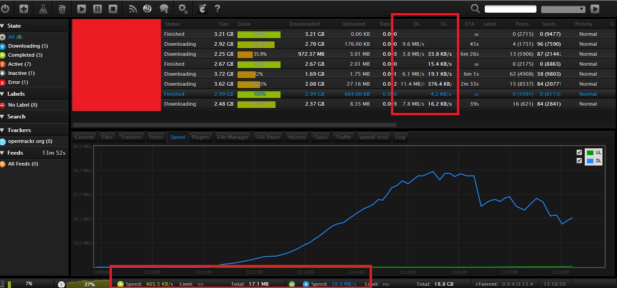Click the power icon in toolbar
617x288 pixels.
tap(5, 8)
